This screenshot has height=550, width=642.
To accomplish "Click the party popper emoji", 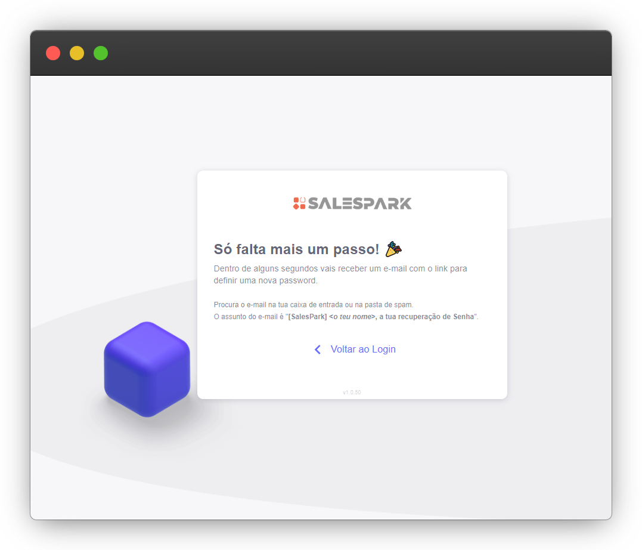I will pyautogui.click(x=393, y=249).
